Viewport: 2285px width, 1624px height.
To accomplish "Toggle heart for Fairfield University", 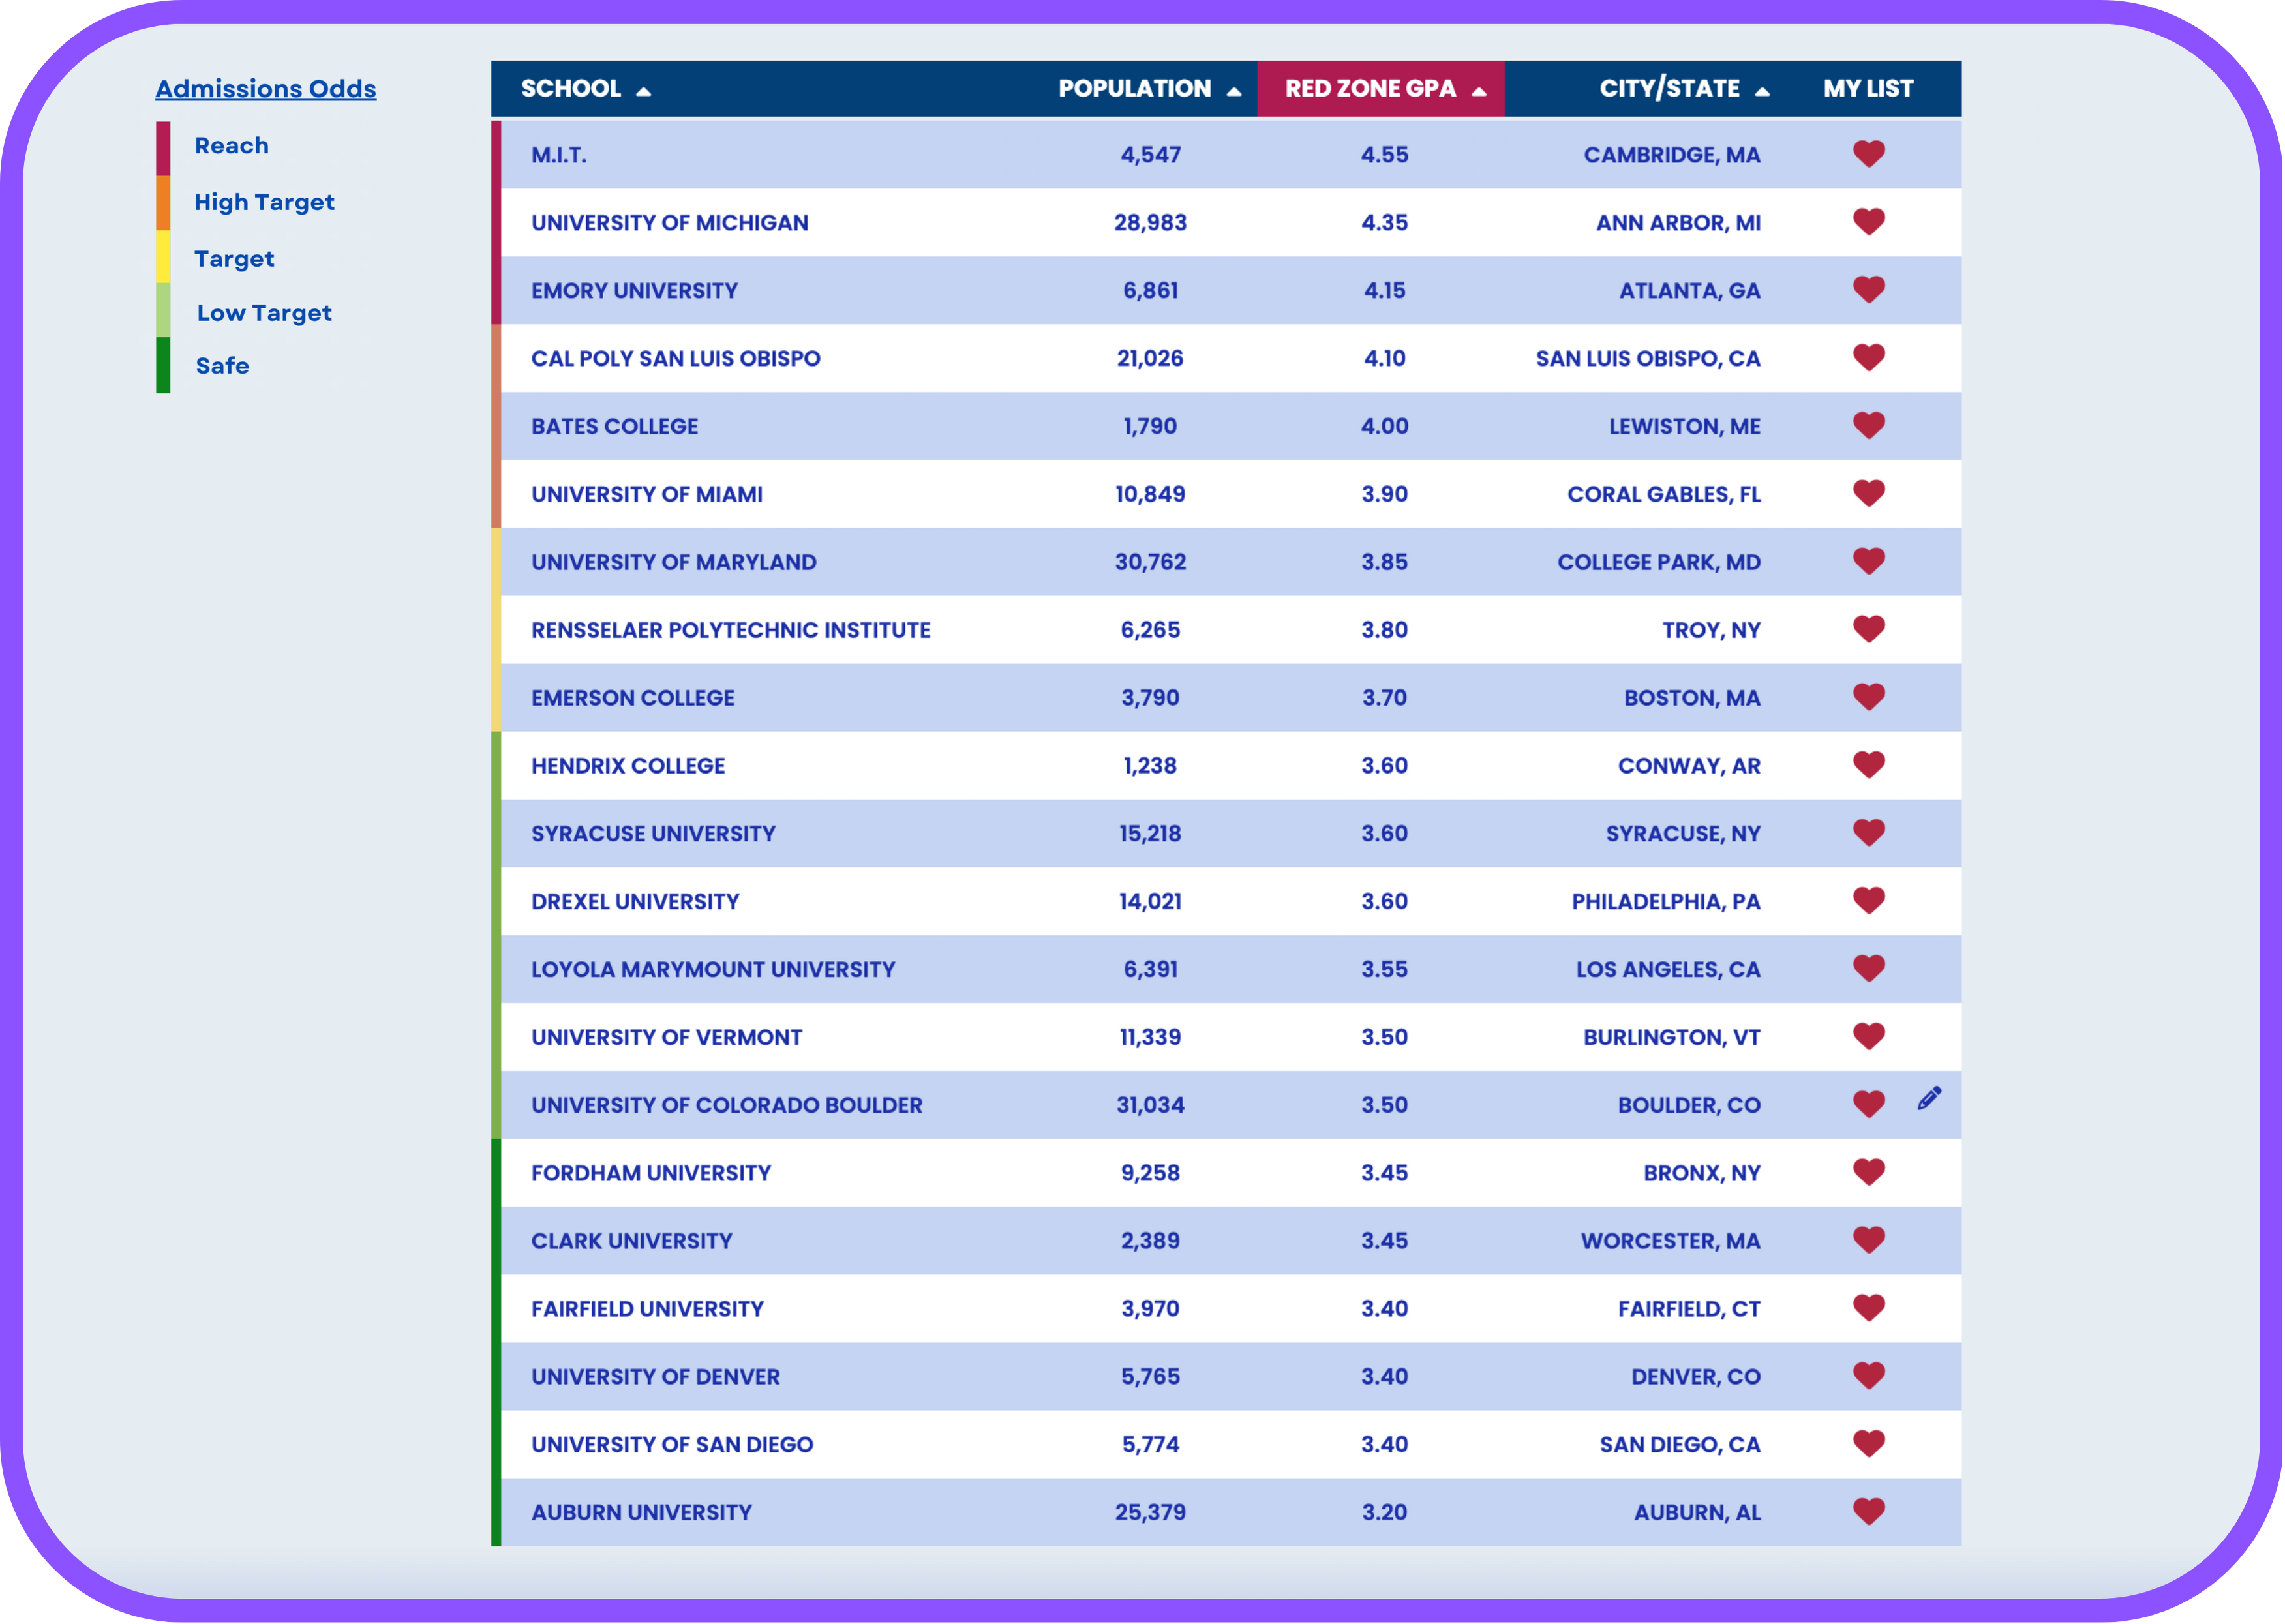I will [x=1869, y=1309].
